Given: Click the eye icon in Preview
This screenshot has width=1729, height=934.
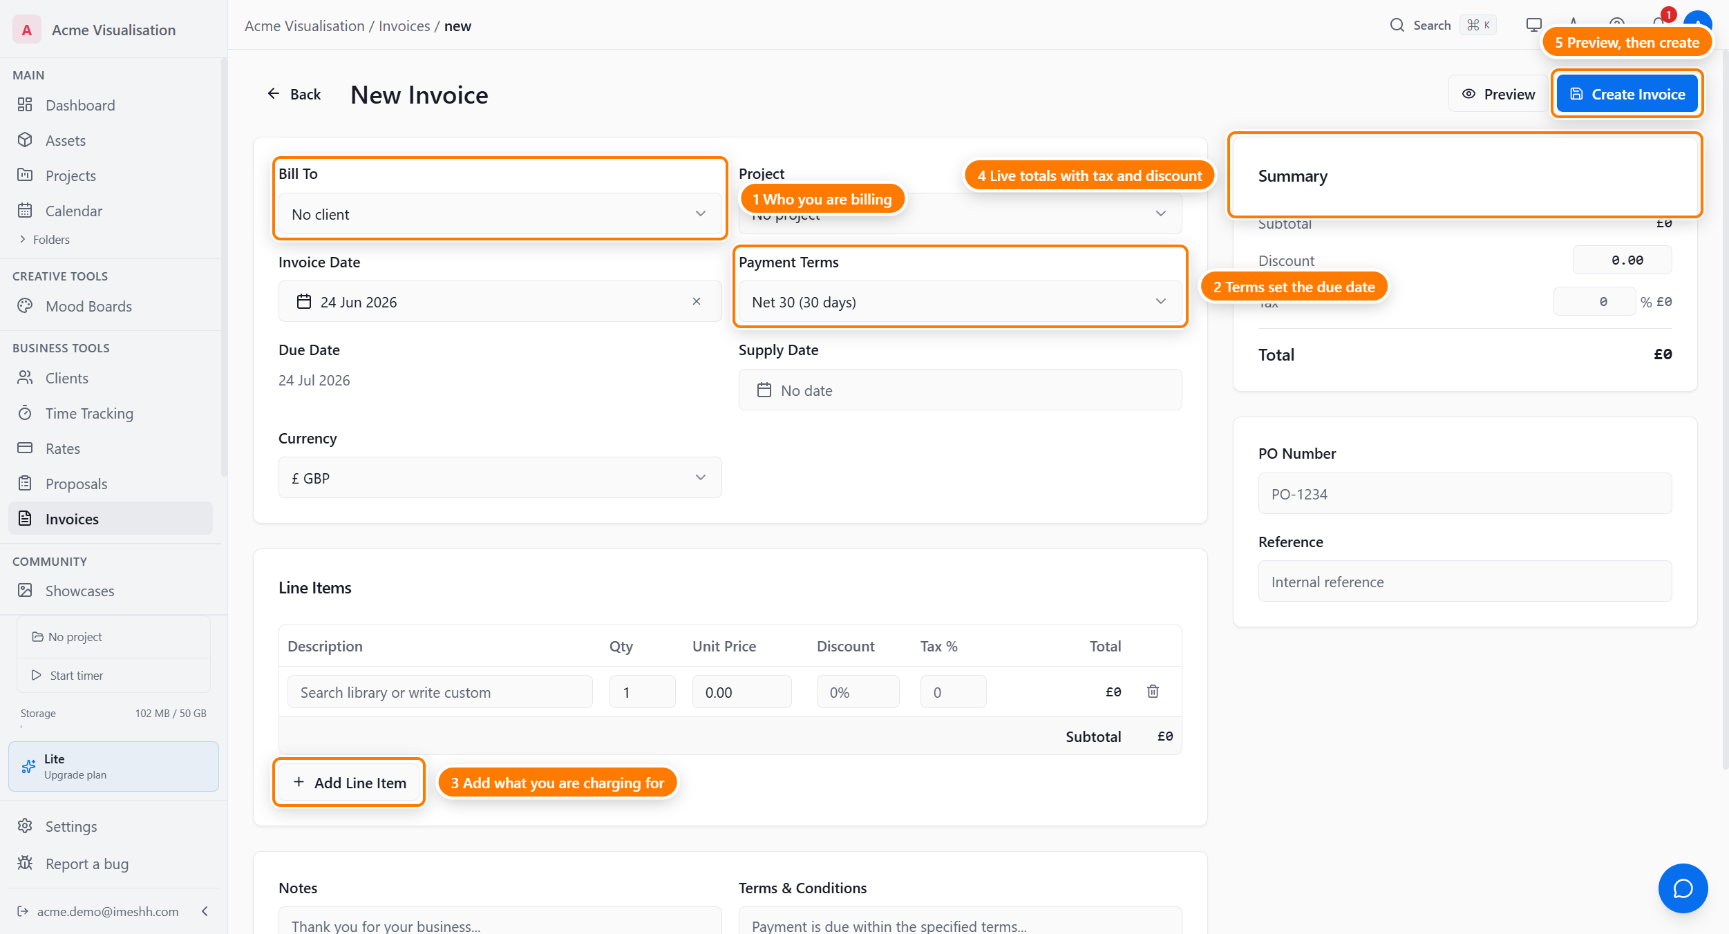Looking at the screenshot, I should [1468, 94].
